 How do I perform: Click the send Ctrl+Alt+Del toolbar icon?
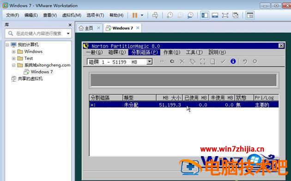155,15
